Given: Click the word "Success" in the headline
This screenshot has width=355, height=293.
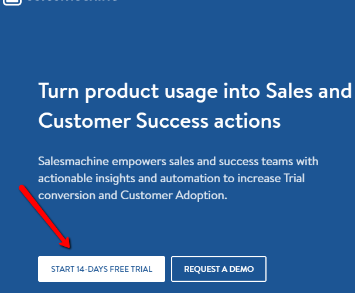Looking at the screenshot, I should pyautogui.click(x=172, y=121).
